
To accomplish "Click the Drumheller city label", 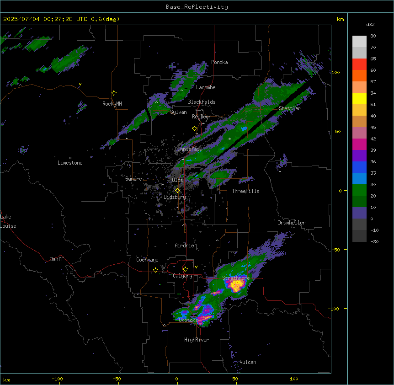I will click(x=292, y=223).
